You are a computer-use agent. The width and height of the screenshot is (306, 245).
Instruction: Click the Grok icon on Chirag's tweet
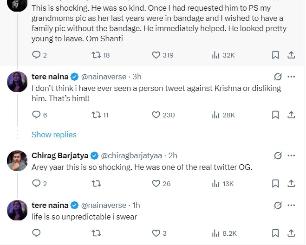tap(278, 155)
